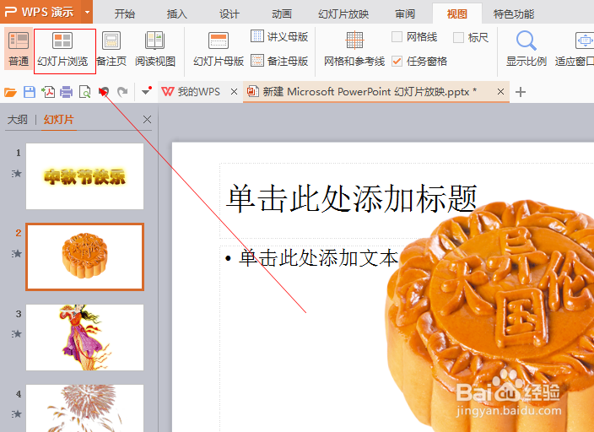This screenshot has width=594, height=432.
Task: Click animation star icon beside slide 4
Action: point(17,413)
